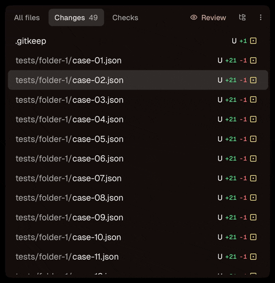This screenshot has height=283, width=275.
Task: Open the case-09.json changed file
Action: [x=138, y=217]
